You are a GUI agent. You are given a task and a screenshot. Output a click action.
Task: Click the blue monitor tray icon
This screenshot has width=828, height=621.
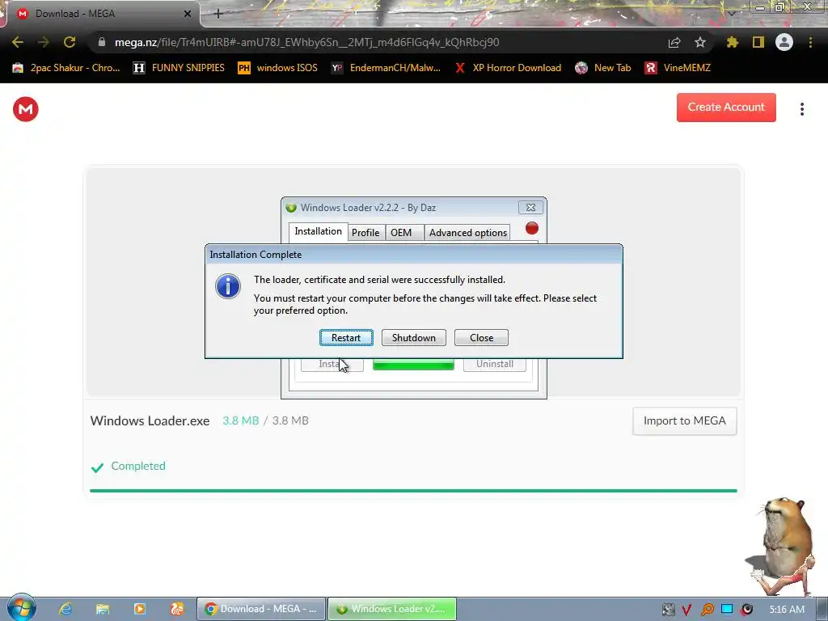727,610
